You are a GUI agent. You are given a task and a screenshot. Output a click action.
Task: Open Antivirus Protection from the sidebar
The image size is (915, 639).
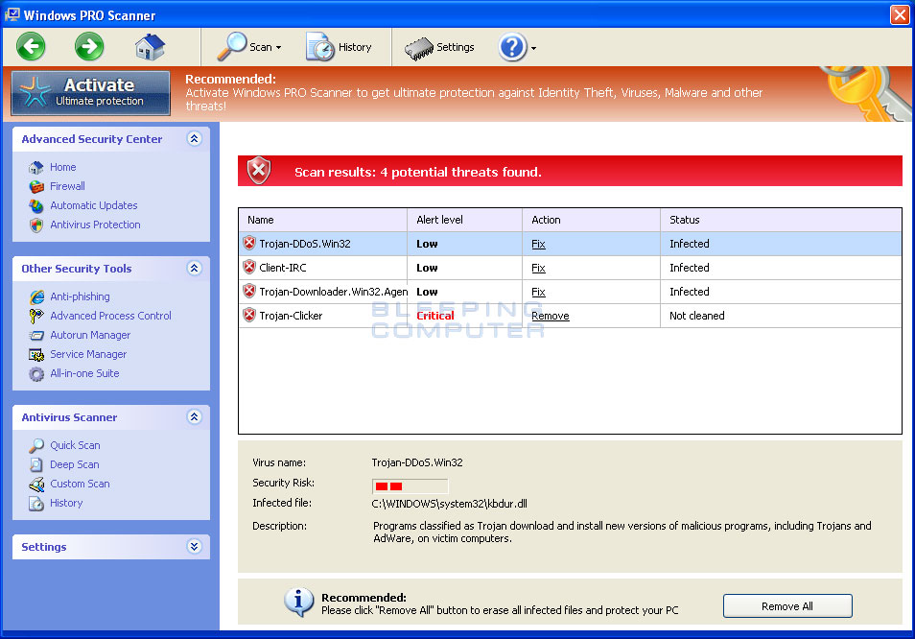(94, 225)
